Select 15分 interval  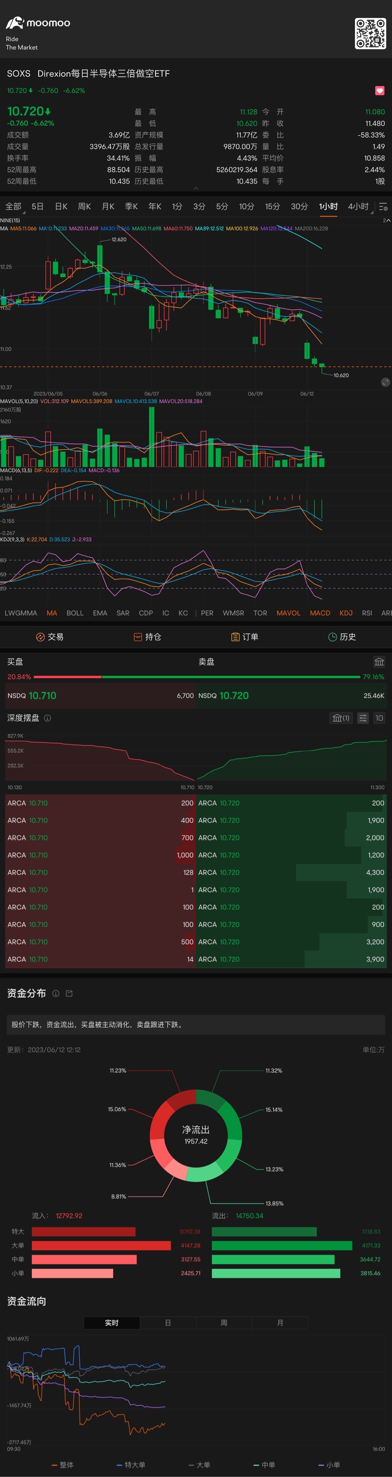pyautogui.click(x=272, y=206)
